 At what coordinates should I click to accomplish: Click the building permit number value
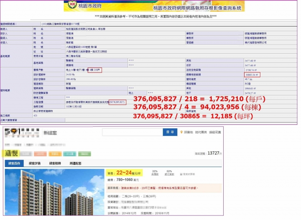(x=61, y=24)
